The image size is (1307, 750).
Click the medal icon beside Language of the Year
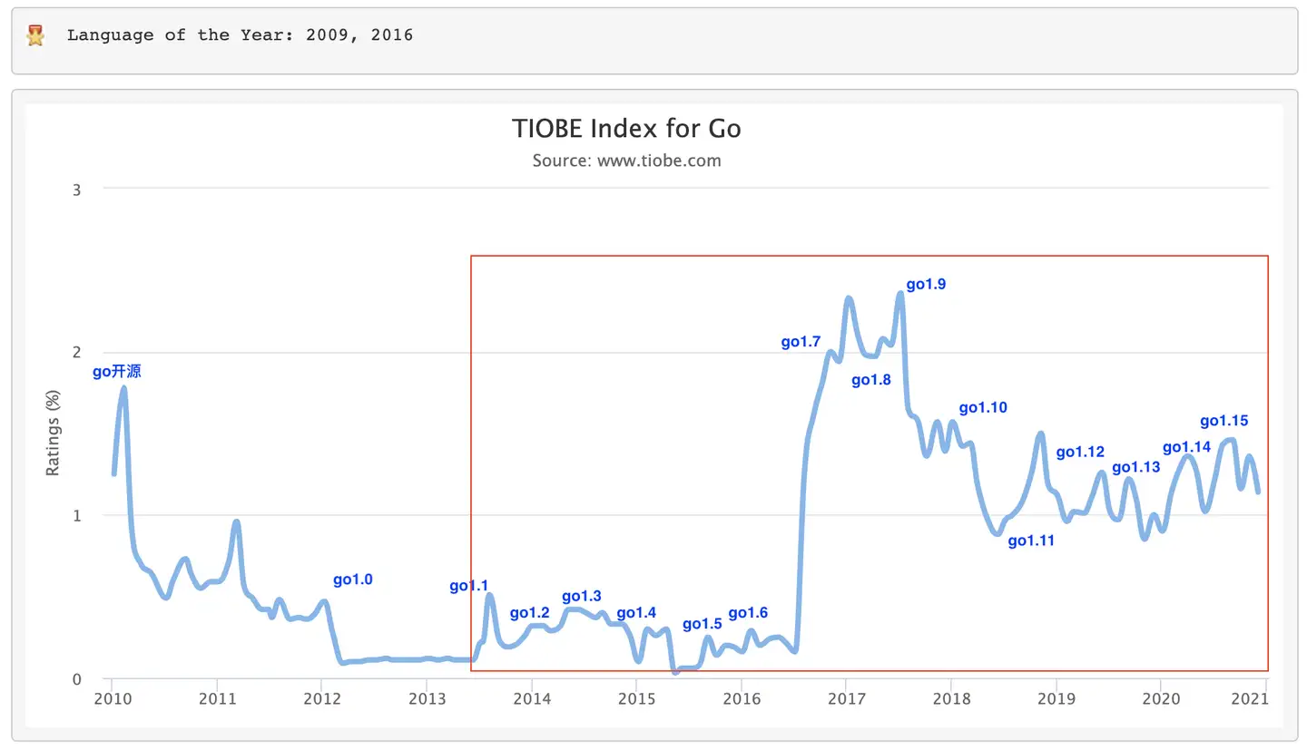click(35, 36)
